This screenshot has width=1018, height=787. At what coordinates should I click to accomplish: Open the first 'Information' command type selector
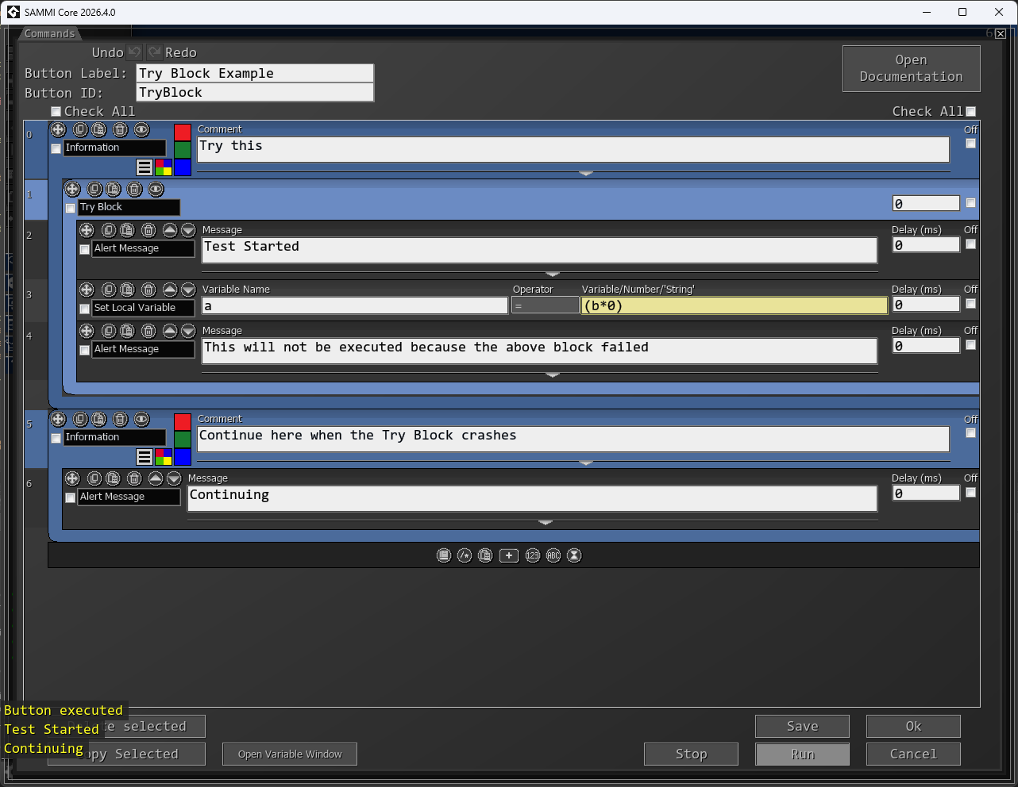114,148
